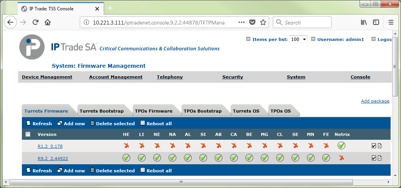Close the IP Trade: TSS Console tab
The height and width of the screenshot is (188, 401).
coord(97,9)
